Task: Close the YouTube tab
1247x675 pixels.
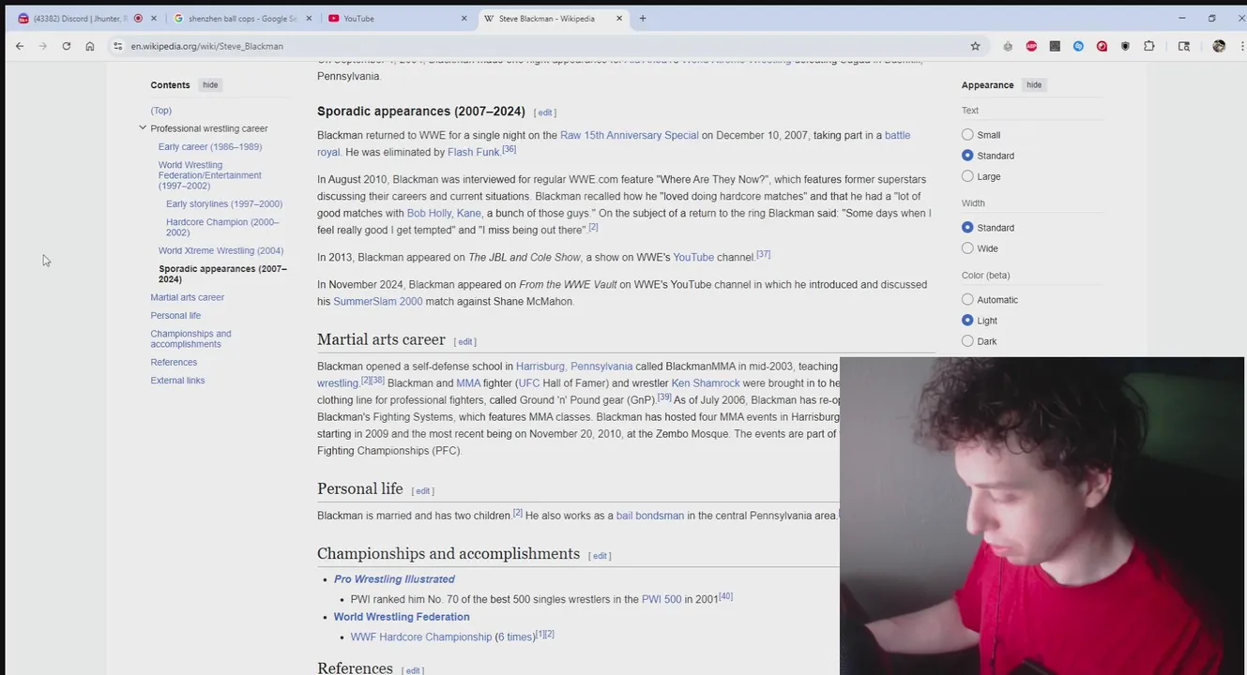Action: click(x=464, y=18)
